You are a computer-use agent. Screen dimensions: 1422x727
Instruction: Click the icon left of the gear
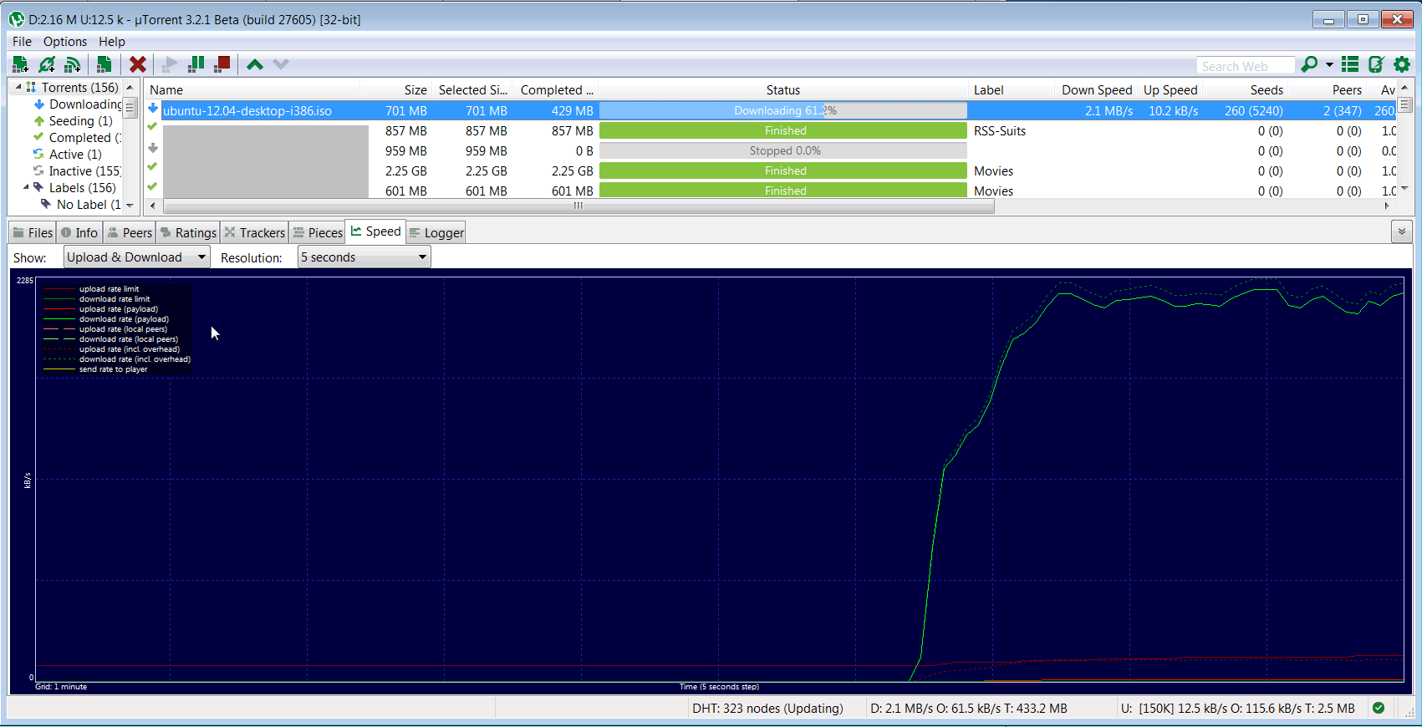(x=1376, y=64)
